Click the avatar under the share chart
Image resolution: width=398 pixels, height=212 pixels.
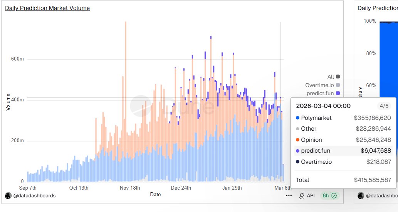[361, 195]
